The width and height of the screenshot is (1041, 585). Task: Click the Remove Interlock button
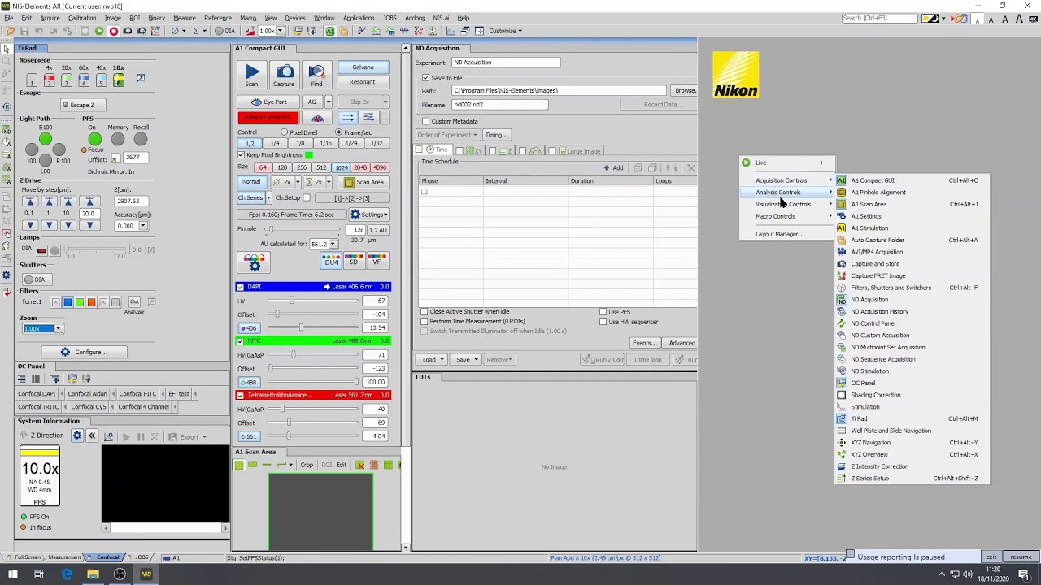(x=268, y=118)
